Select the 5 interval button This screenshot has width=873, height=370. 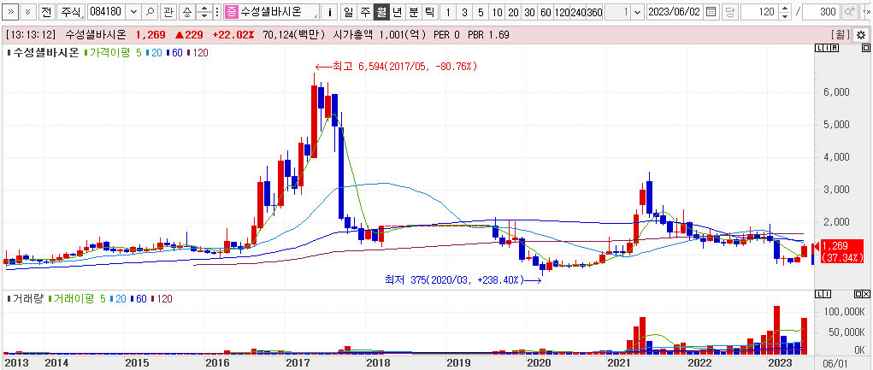(x=481, y=12)
